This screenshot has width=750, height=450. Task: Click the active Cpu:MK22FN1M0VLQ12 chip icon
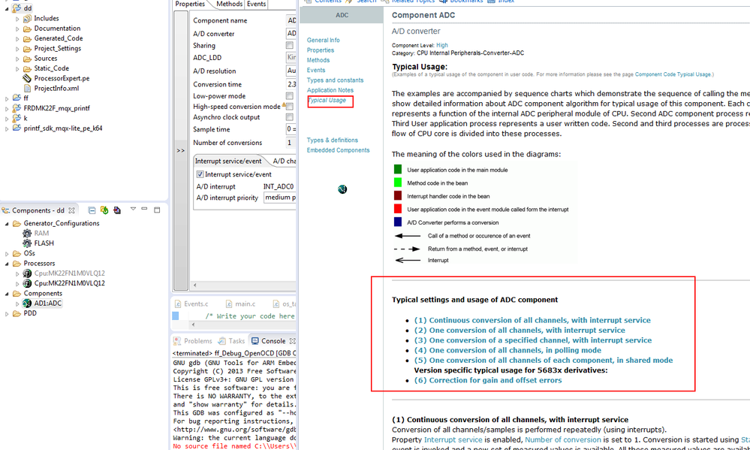click(27, 283)
